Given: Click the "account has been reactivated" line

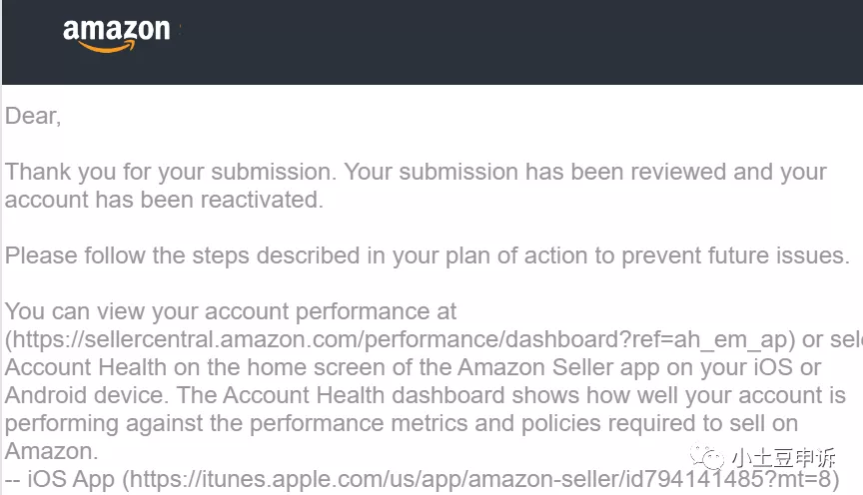Looking at the screenshot, I should pyautogui.click(x=165, y=200).
